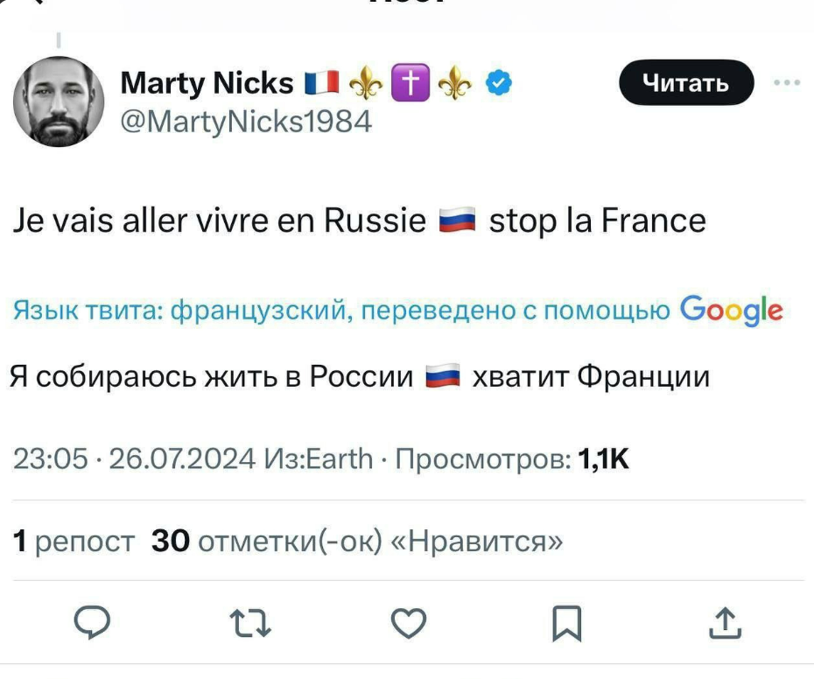The image size is (814, 679).
Task: Open Marty Nicks' profile avatar
Action: click(59, 102)
